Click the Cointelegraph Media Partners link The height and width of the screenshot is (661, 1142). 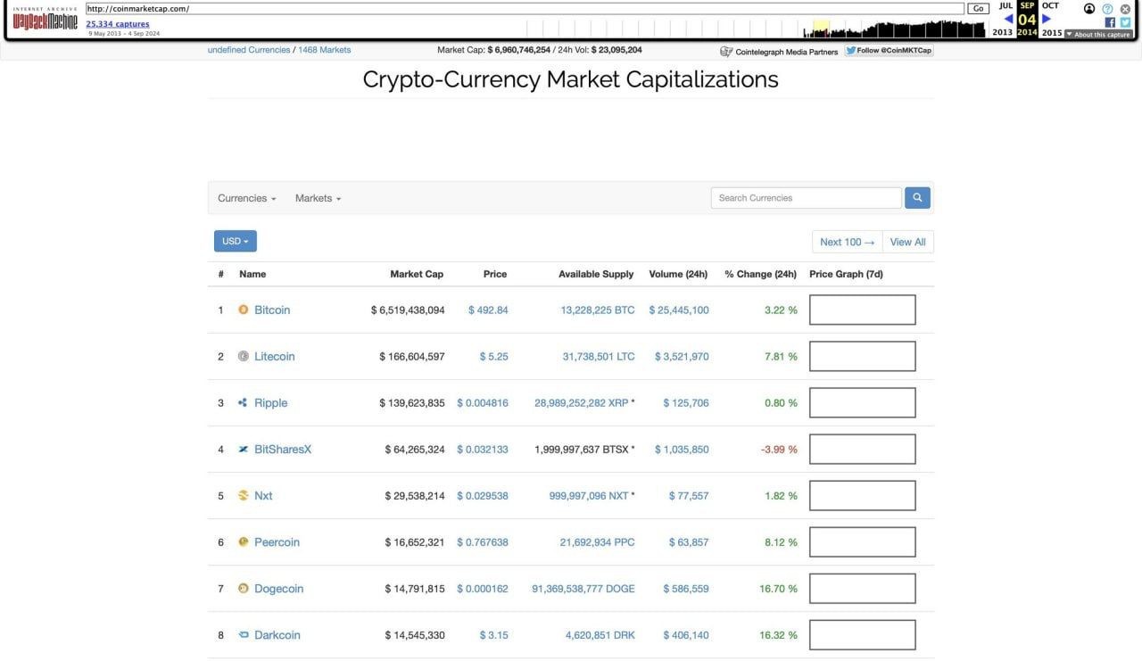pos(779,52)
